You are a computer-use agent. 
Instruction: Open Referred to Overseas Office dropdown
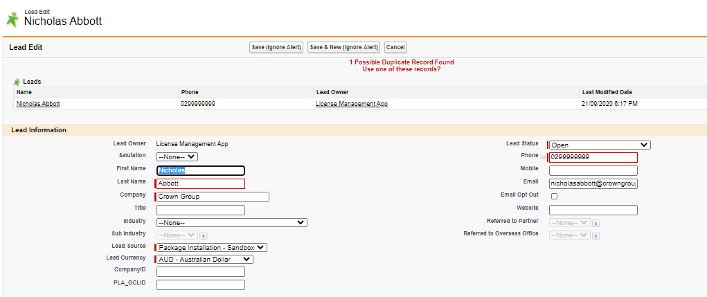[570, 235]
